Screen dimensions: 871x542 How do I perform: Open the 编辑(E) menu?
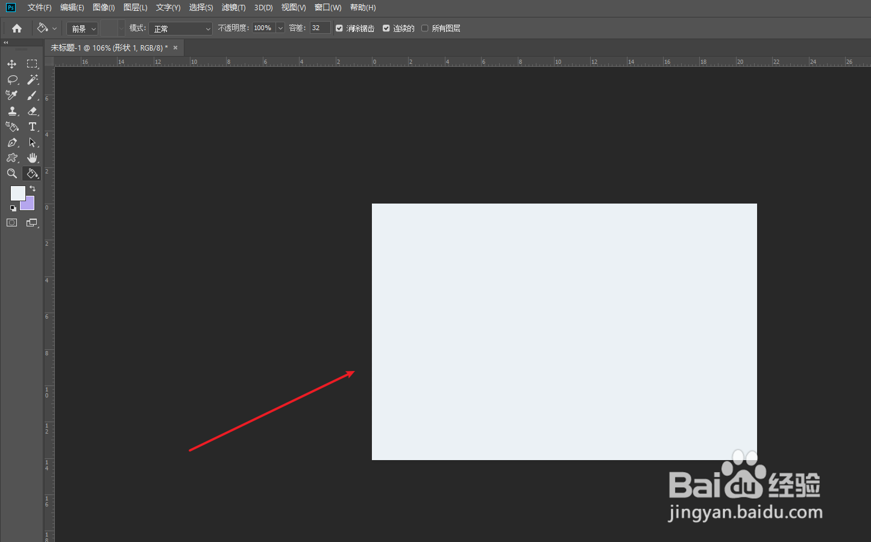tap(72, 7)
